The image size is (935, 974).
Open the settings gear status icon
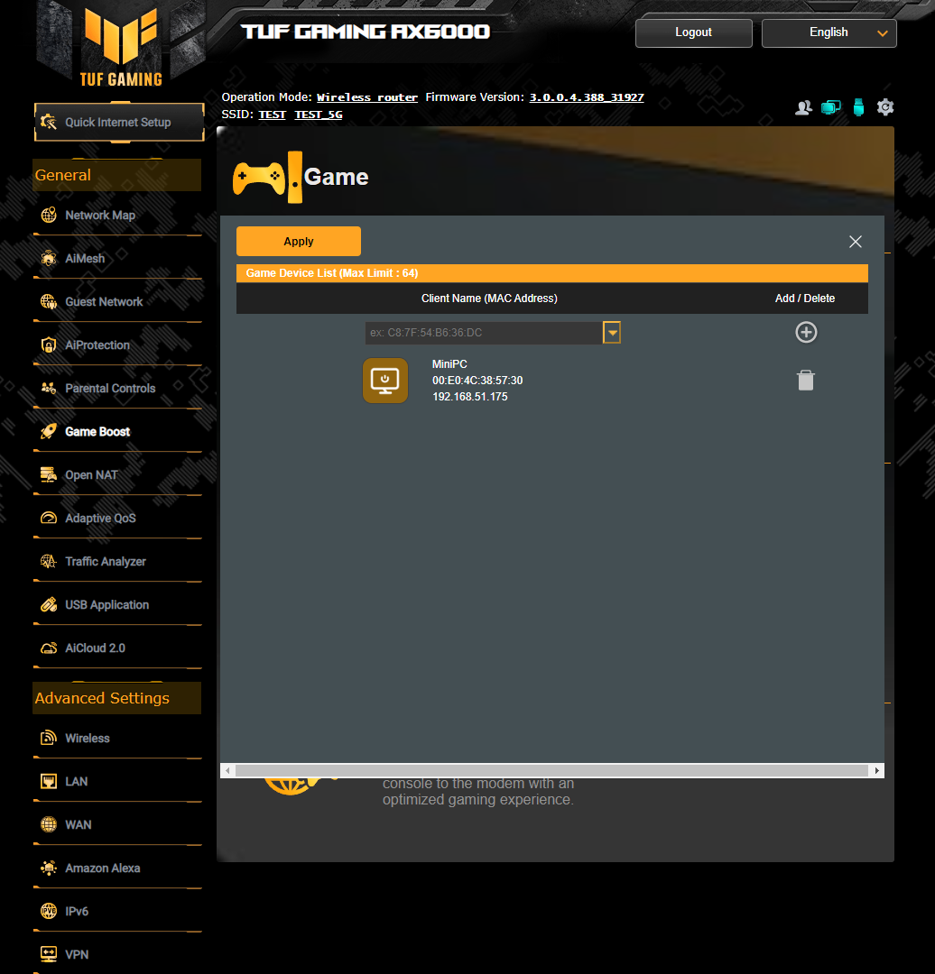[885, 107]
